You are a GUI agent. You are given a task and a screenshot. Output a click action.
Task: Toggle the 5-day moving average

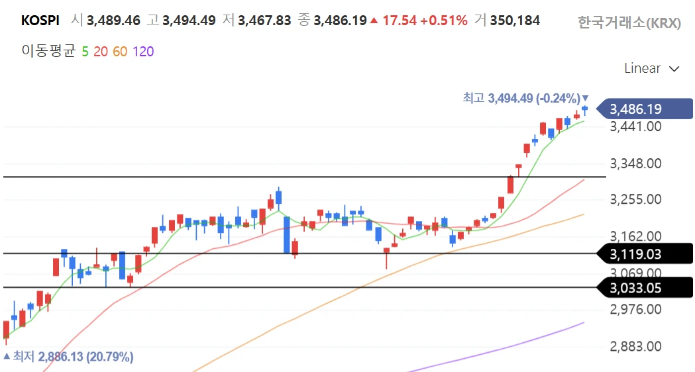(85, 52)
